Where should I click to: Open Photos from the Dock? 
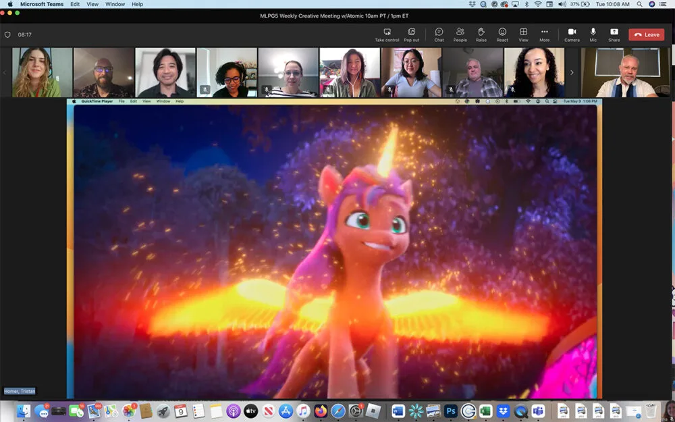128,411
